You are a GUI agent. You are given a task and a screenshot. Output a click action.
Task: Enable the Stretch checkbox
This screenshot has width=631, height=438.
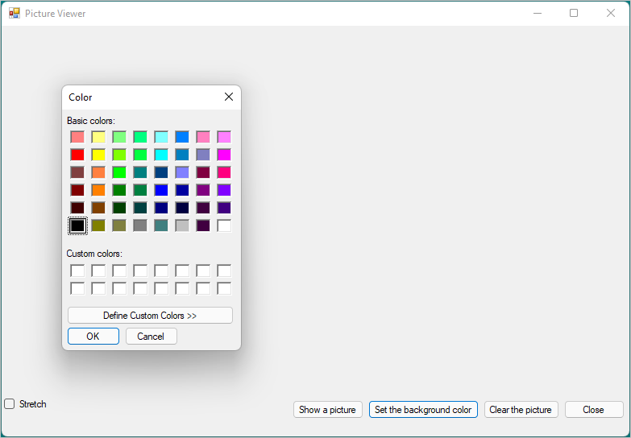(x=10, y=404)
